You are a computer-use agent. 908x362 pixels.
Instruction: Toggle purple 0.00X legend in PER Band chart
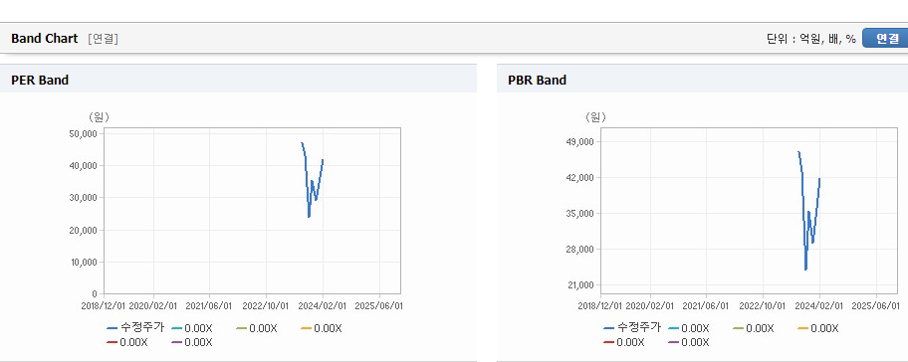pyautogui.click(x=192, y=342)
